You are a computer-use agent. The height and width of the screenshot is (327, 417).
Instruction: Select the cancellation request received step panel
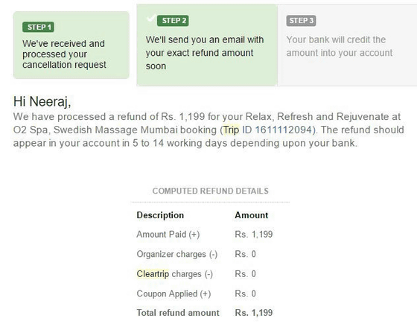point(71,45)
